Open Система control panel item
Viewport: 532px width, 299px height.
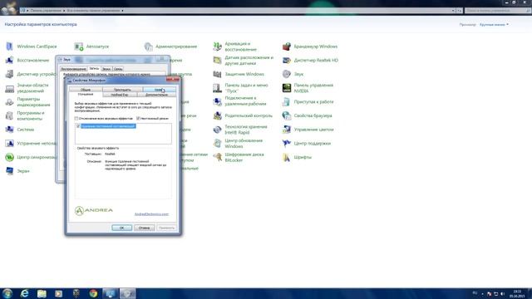20,130
